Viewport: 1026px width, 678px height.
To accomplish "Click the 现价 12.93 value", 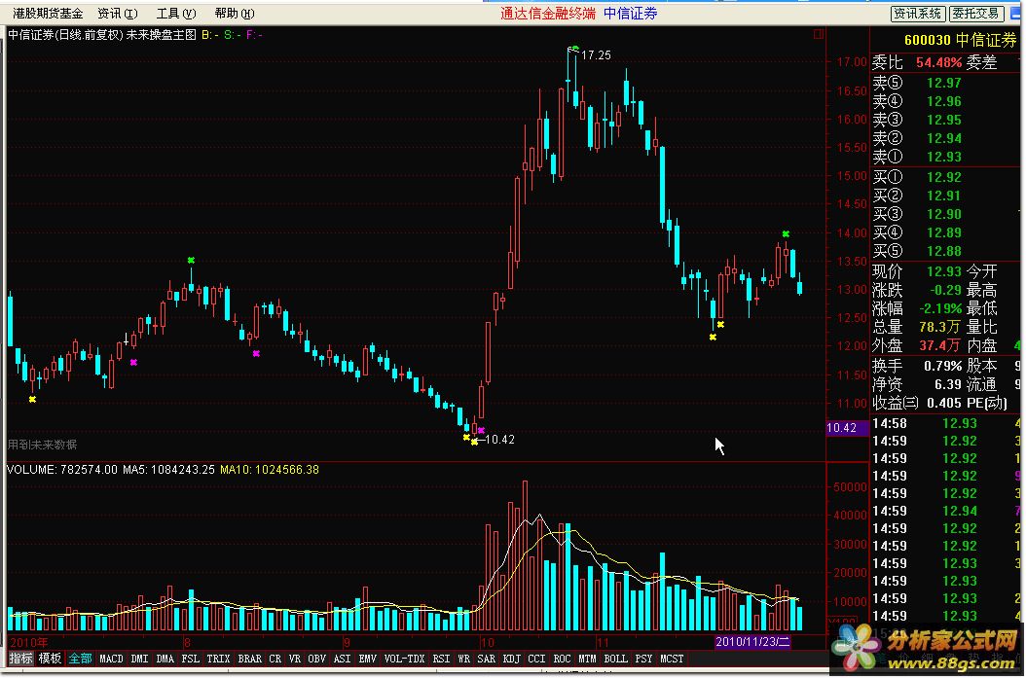I will click(x=944, y=271).
